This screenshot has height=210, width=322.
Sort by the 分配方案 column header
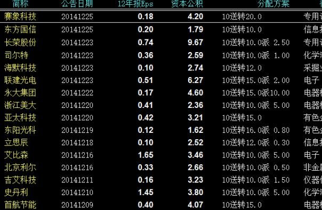273,4
